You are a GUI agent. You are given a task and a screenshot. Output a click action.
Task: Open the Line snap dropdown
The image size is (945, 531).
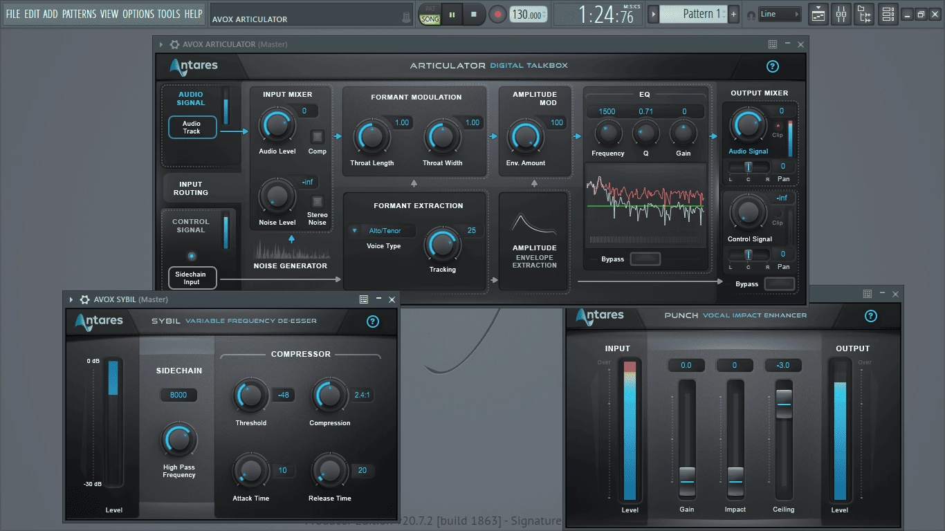779,14
